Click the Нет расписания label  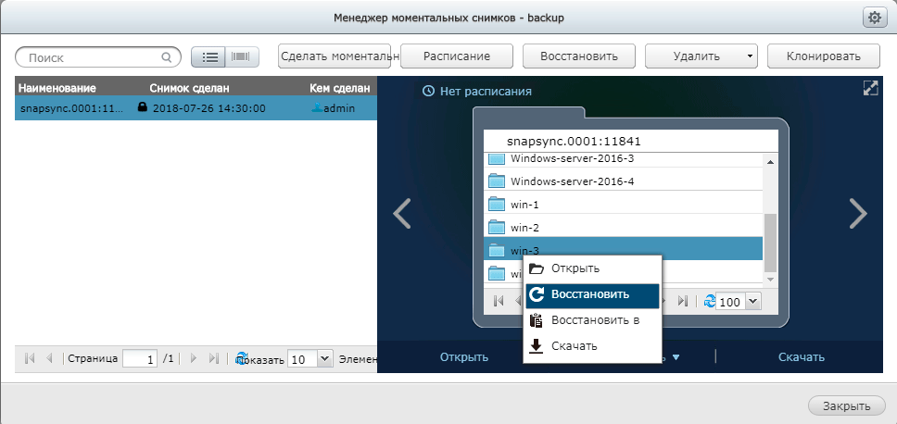pos(486,91)
